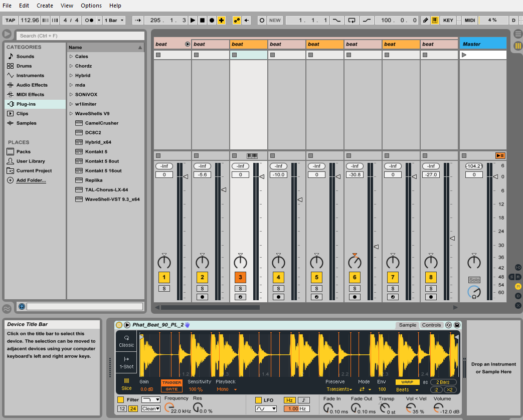Click the TAP tempo button
Viewport: 523px width, 420px height.
[10, 20]
